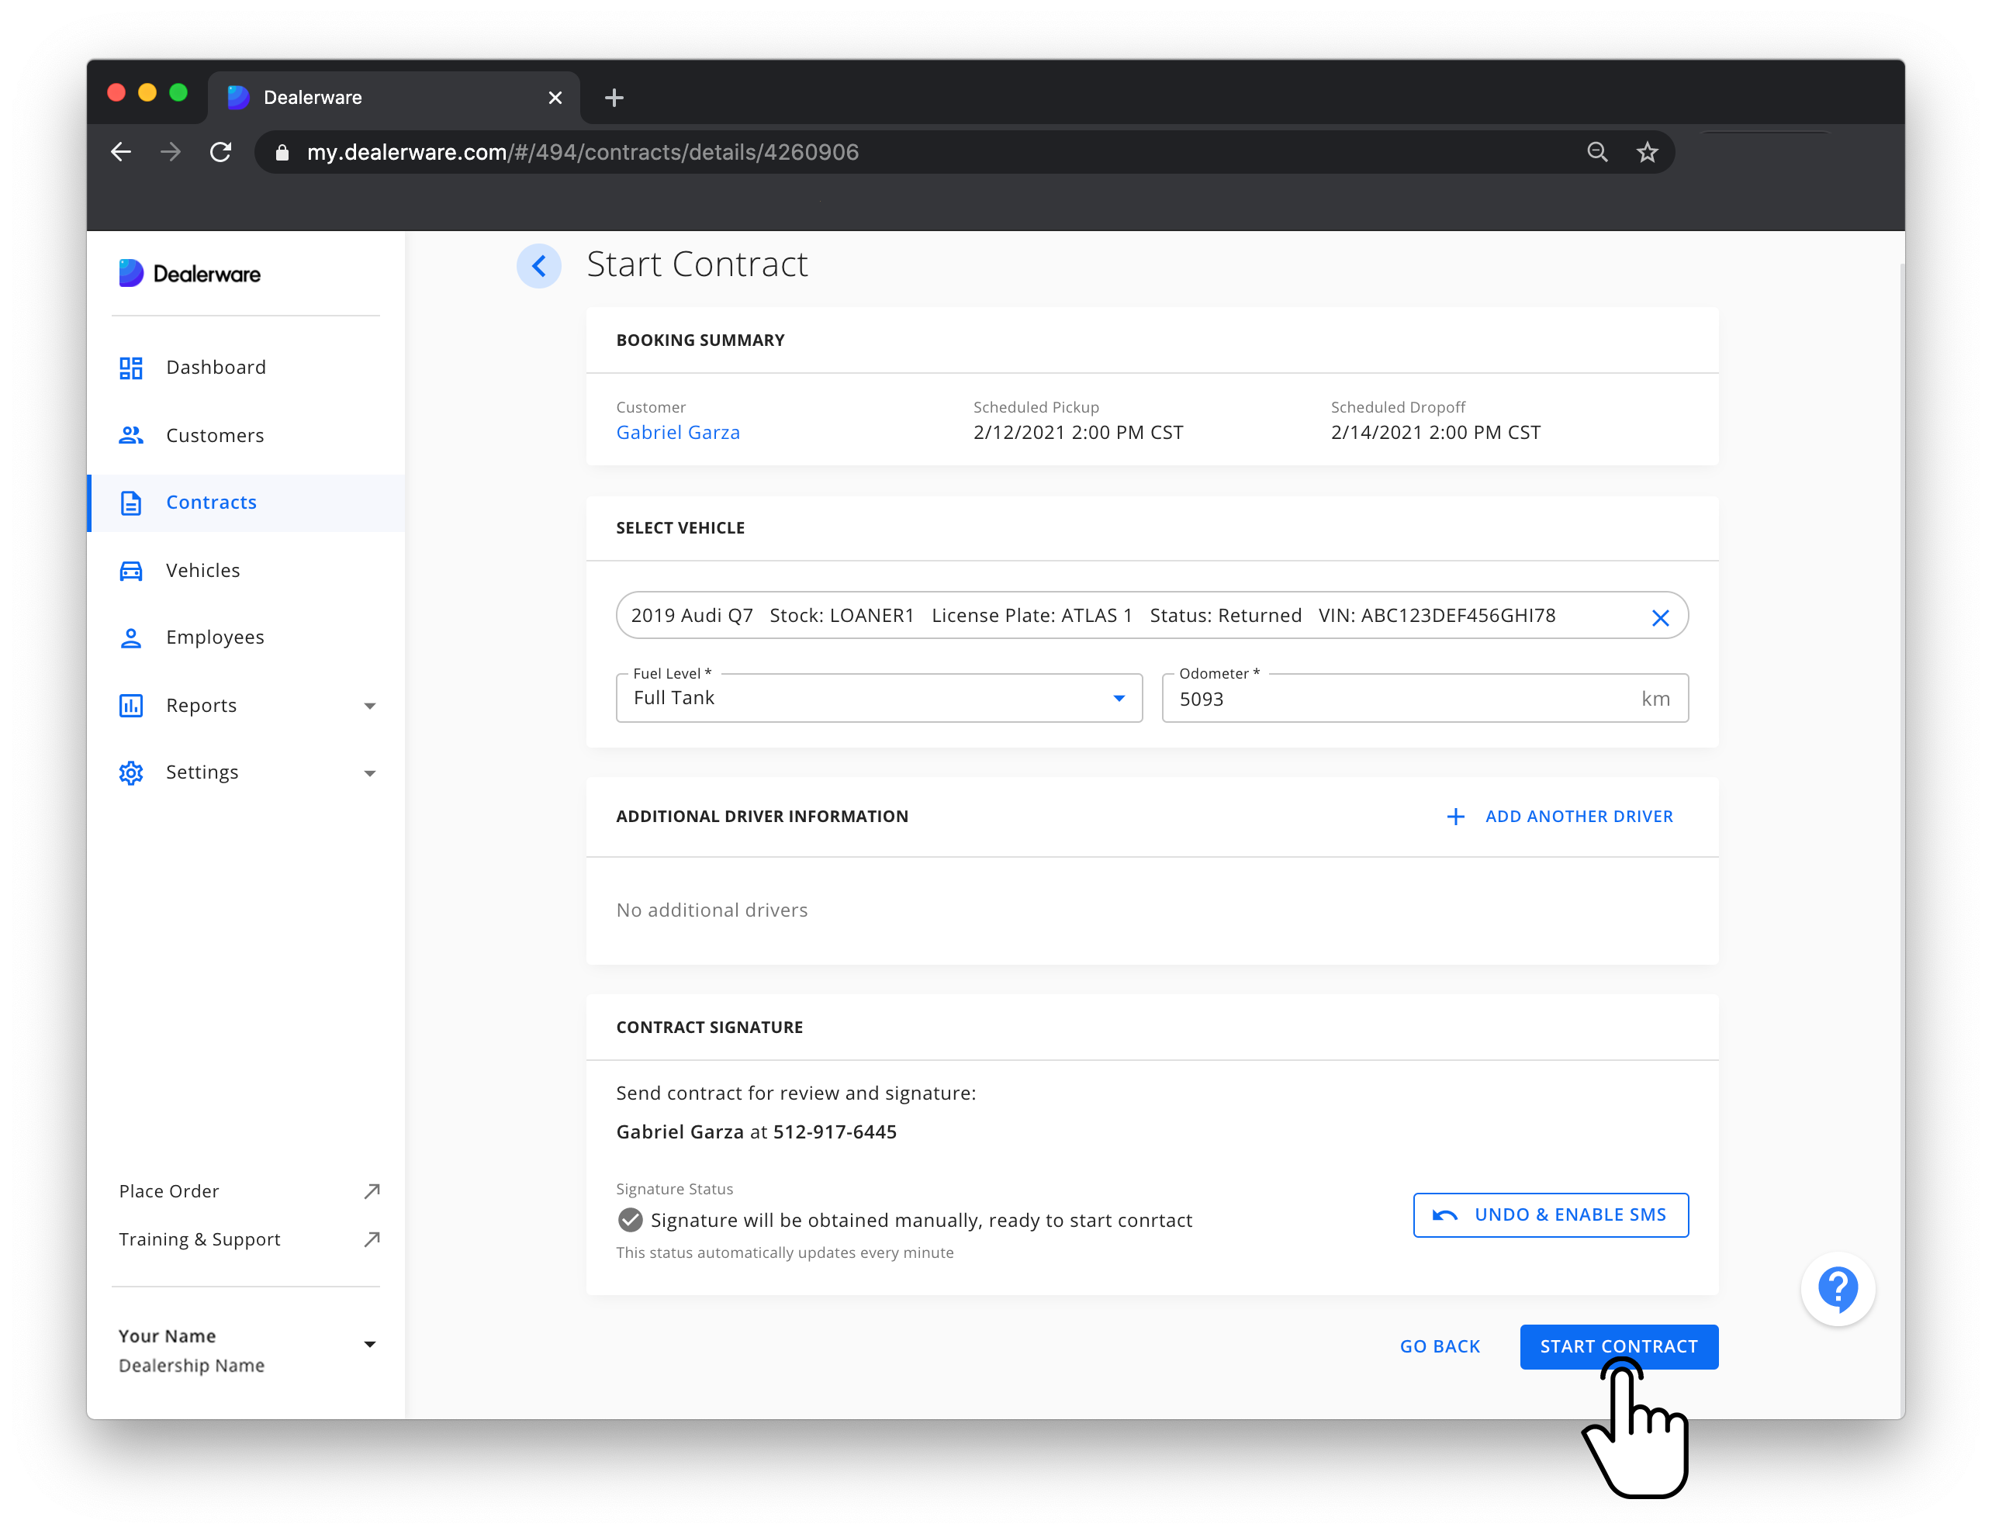
Task: Click the 'SELECT VEHICLE' heading
Action: (x=680, y=528)
